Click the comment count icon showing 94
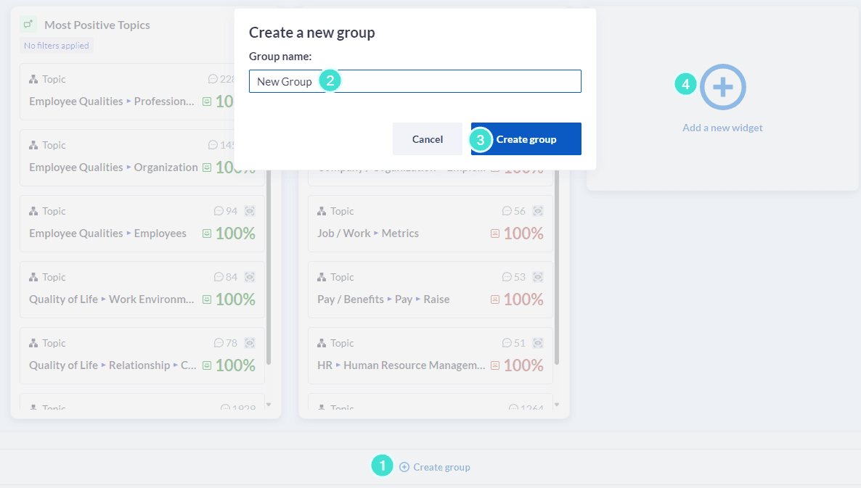The image size is (861, 488). coord(219,211)
